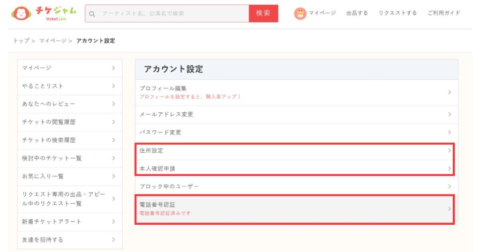The image size is (480, 252).
Task: Open パスワード変更 settings row
Action: tap(296, 133)
